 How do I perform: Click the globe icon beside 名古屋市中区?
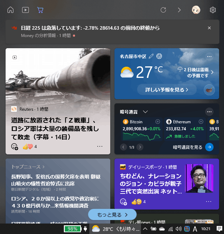click(x=159, y=56)
